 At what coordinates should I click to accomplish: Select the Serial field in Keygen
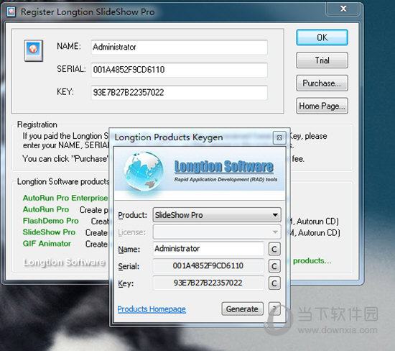[208, 265]
